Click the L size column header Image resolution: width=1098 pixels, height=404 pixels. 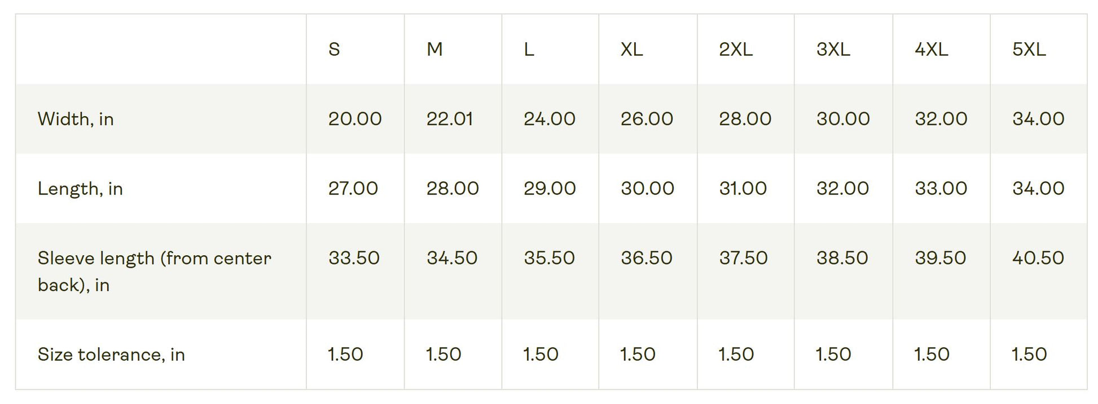[529, 50]
